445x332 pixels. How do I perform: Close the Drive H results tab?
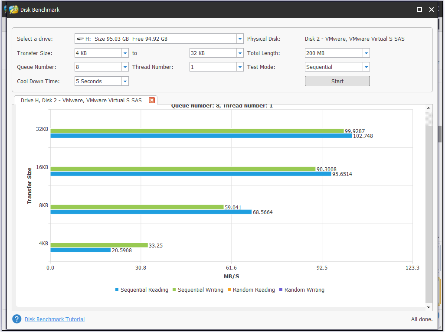152,100
